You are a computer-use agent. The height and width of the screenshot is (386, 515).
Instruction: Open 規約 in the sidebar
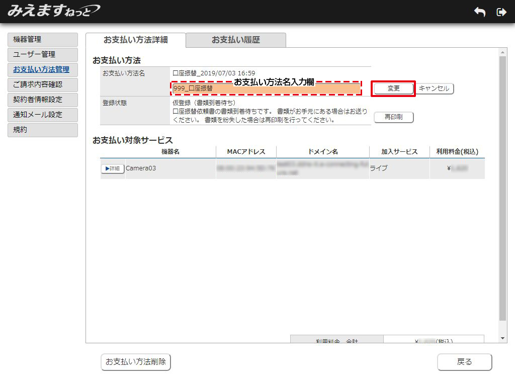coord(43,130)
